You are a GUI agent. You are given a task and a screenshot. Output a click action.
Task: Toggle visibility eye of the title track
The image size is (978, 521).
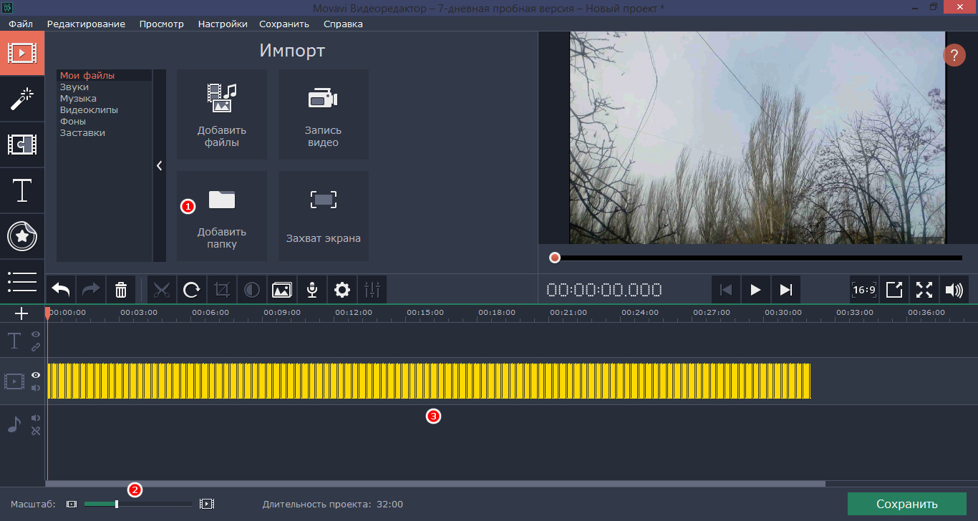point(35,334)
